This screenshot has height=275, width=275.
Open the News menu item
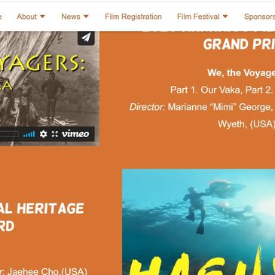71,17
